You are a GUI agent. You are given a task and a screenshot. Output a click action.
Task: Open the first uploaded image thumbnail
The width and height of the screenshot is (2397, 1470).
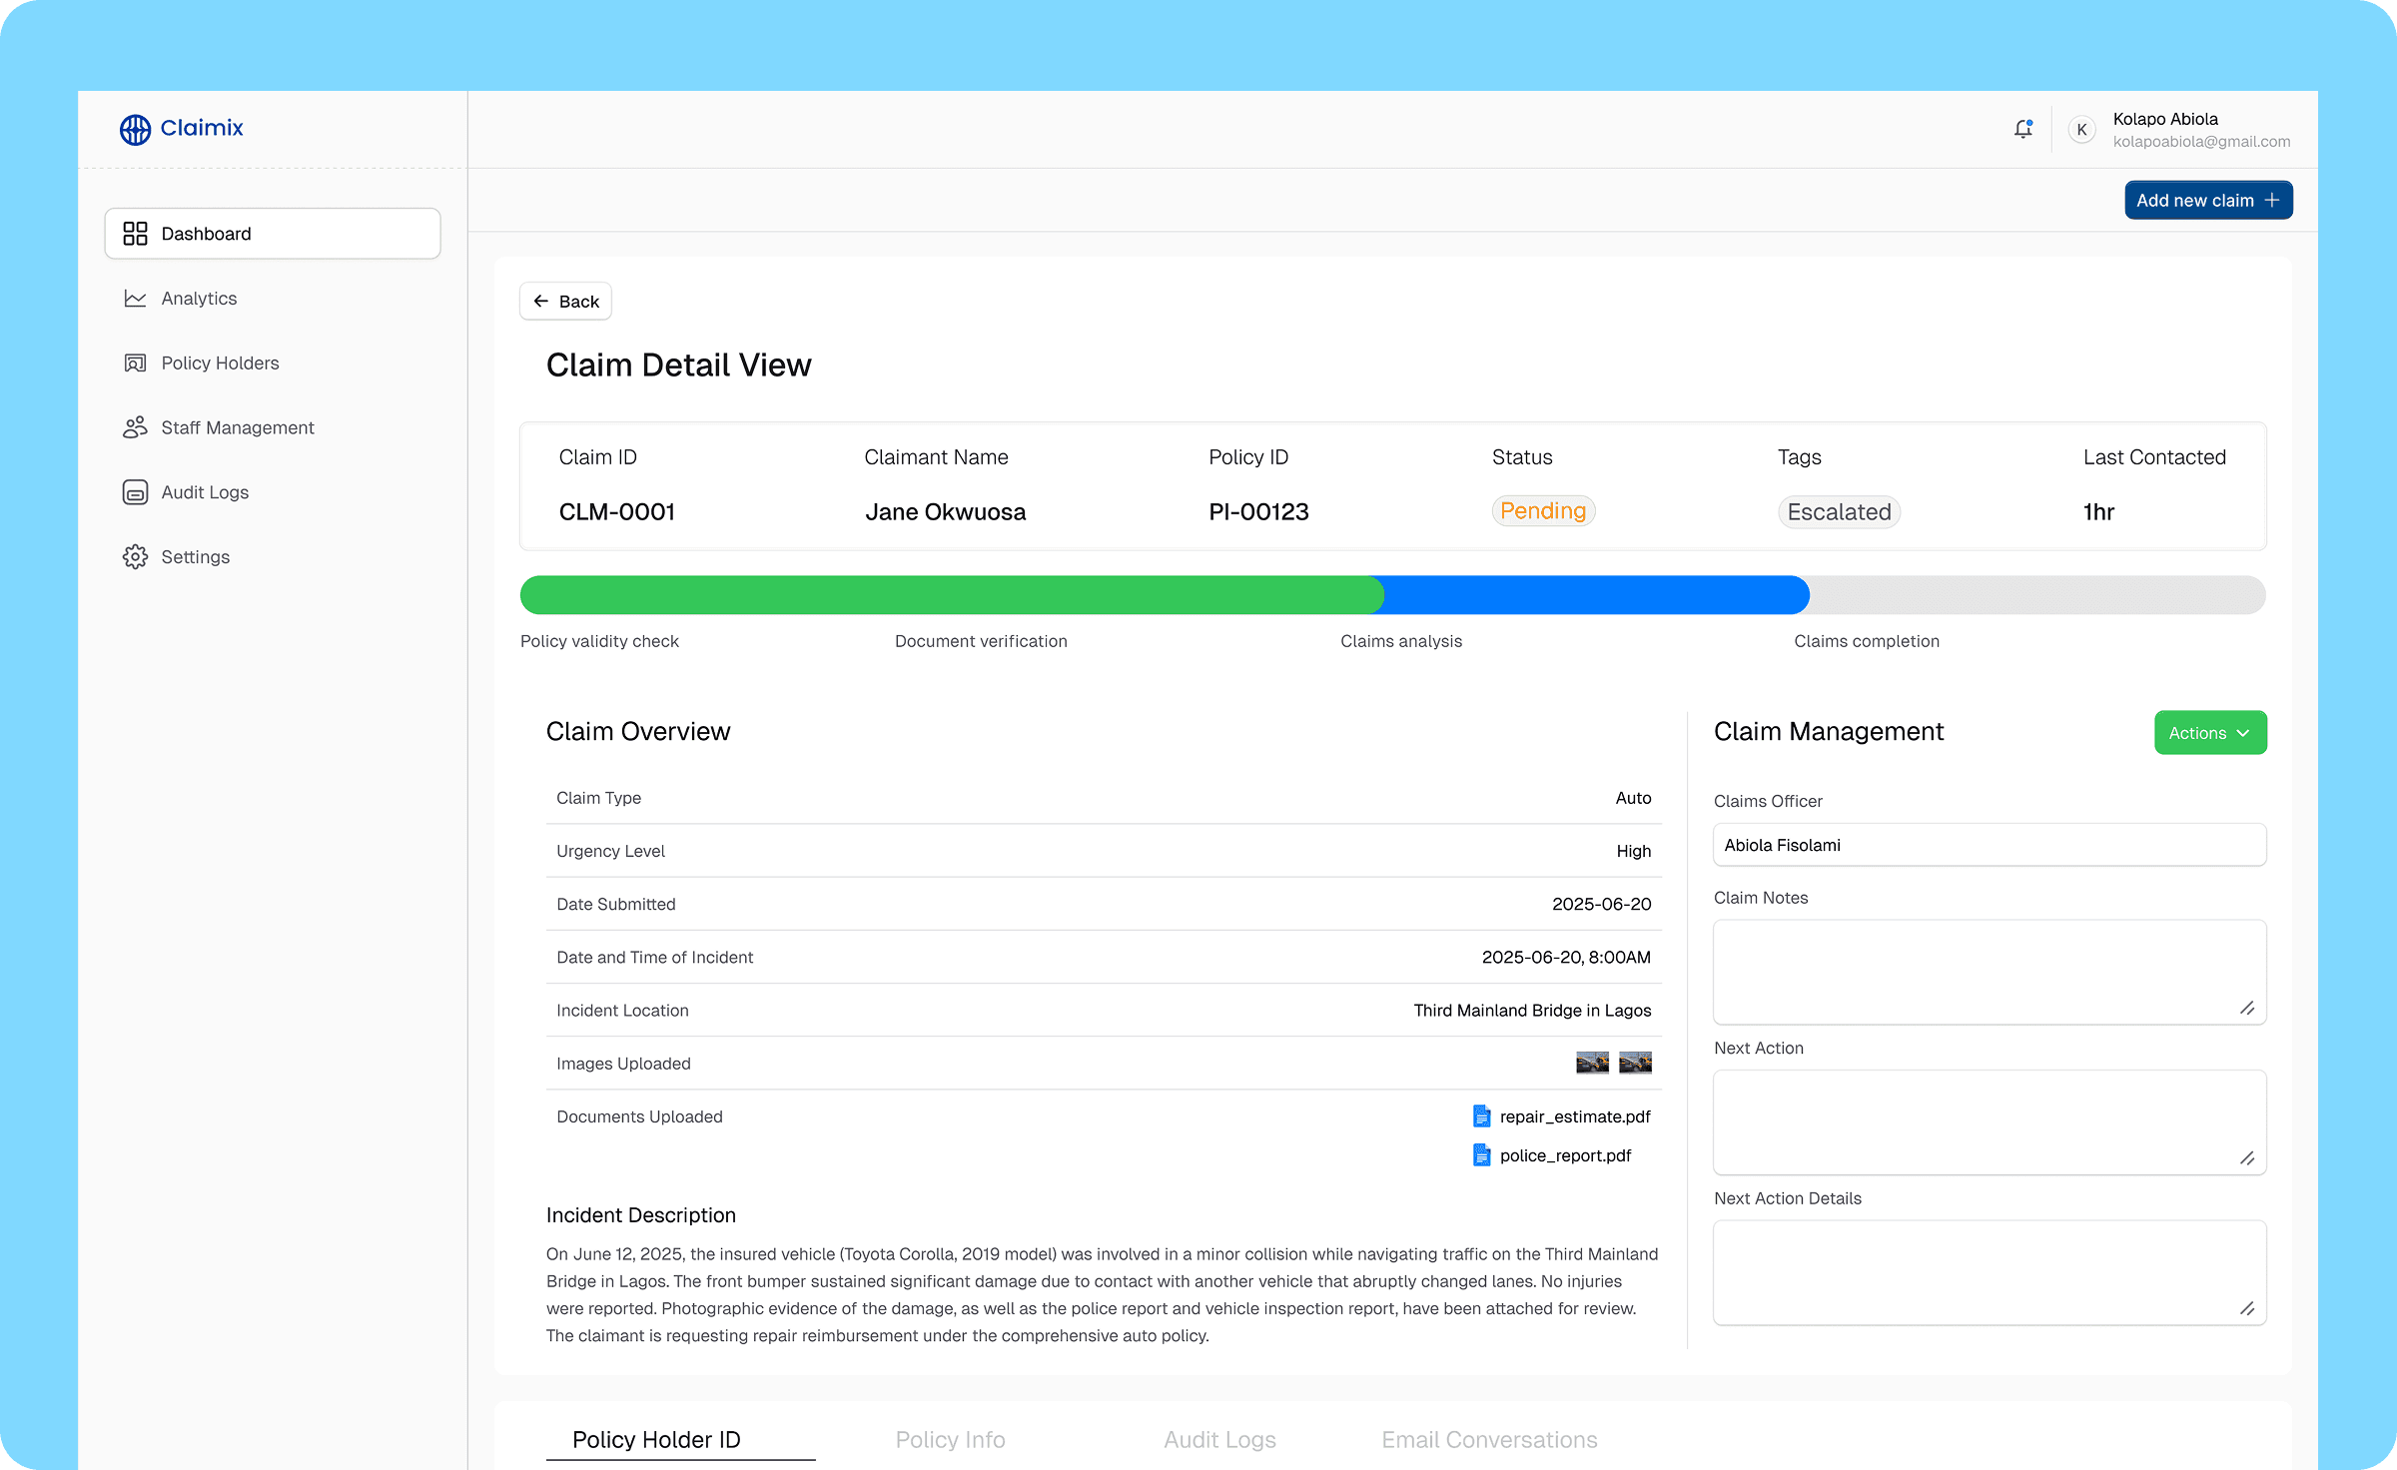[x=1592, y=1063]
